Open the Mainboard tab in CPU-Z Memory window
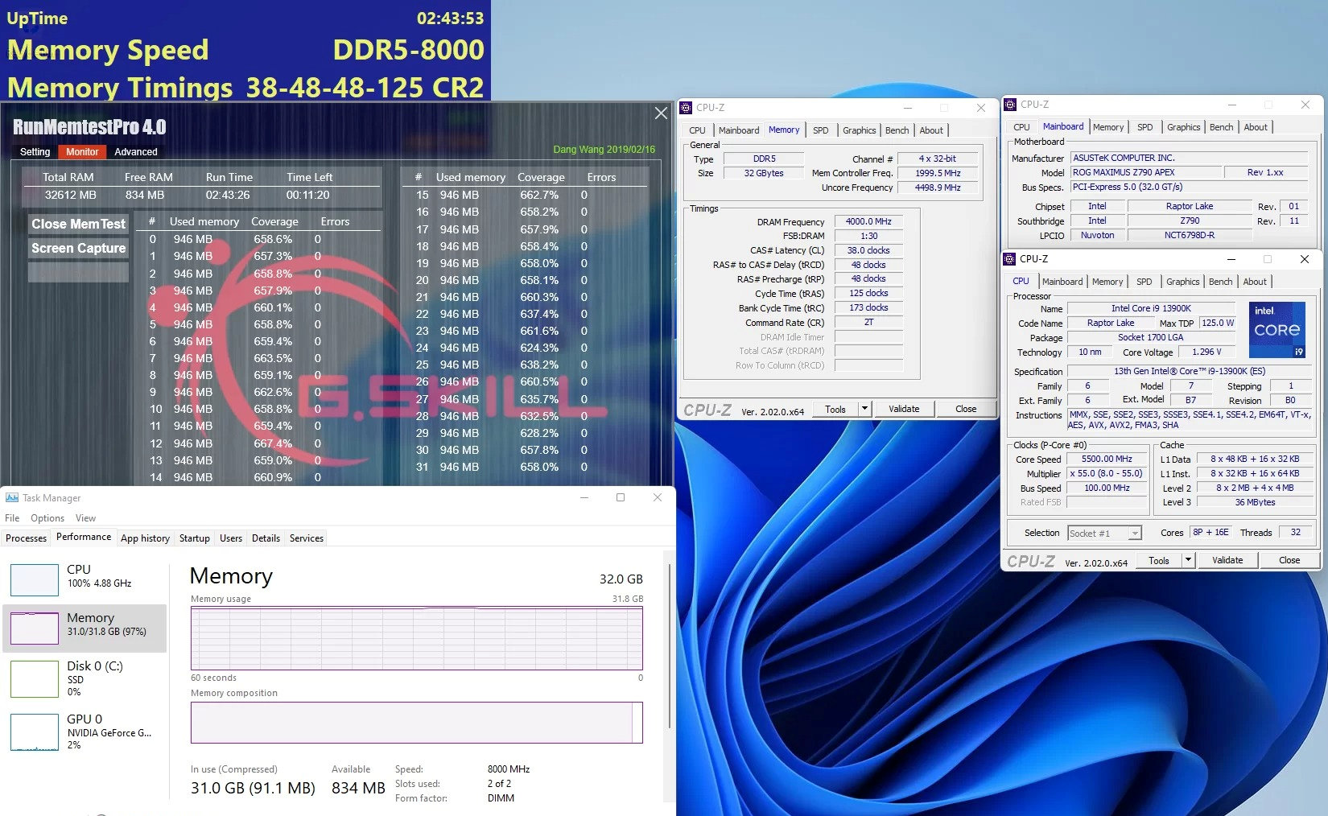The image size is (1328, 816). click(739, 130)
